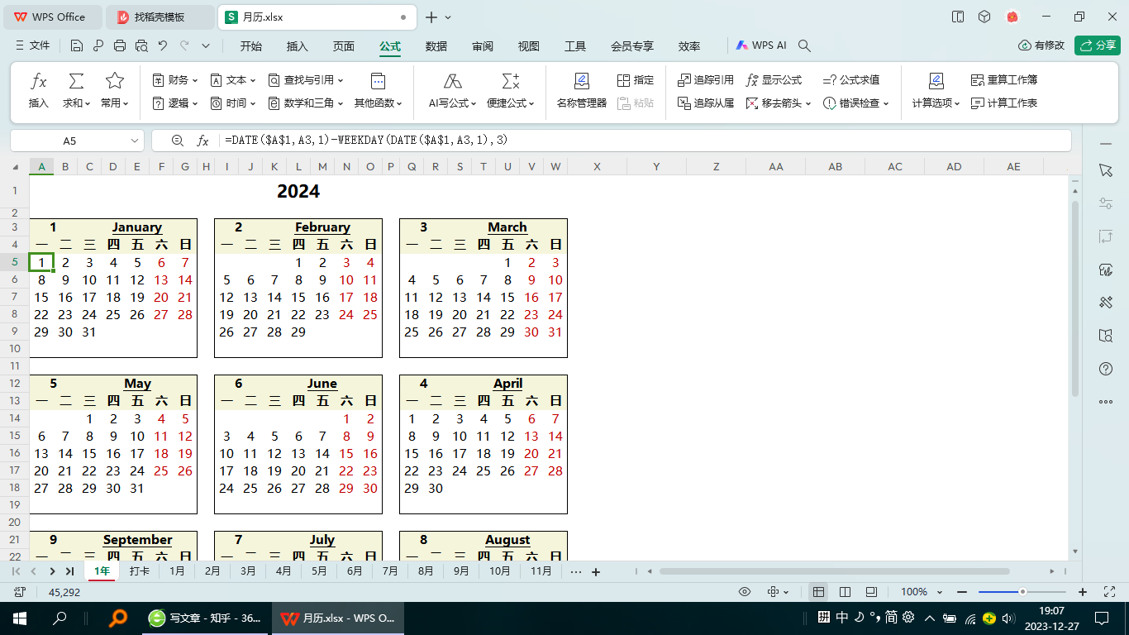Click the magnifier icon in the formula bar

pyautogui.click(x=177, y=141)
